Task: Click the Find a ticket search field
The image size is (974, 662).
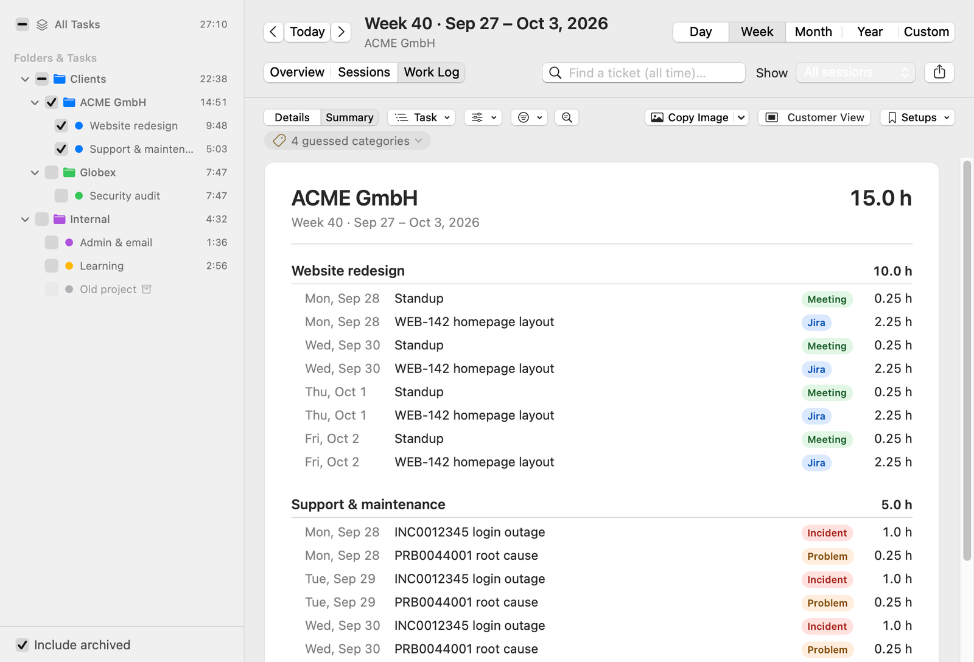Action: (x=643, y=72)
